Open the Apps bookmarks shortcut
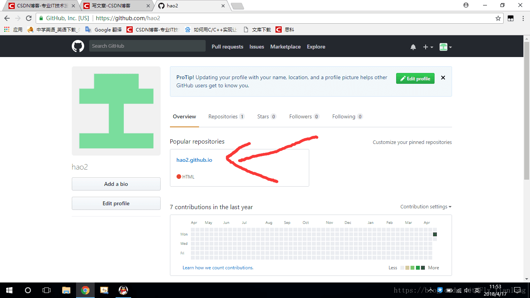Viewport: 530px width, 298px height. coord(13,29)
